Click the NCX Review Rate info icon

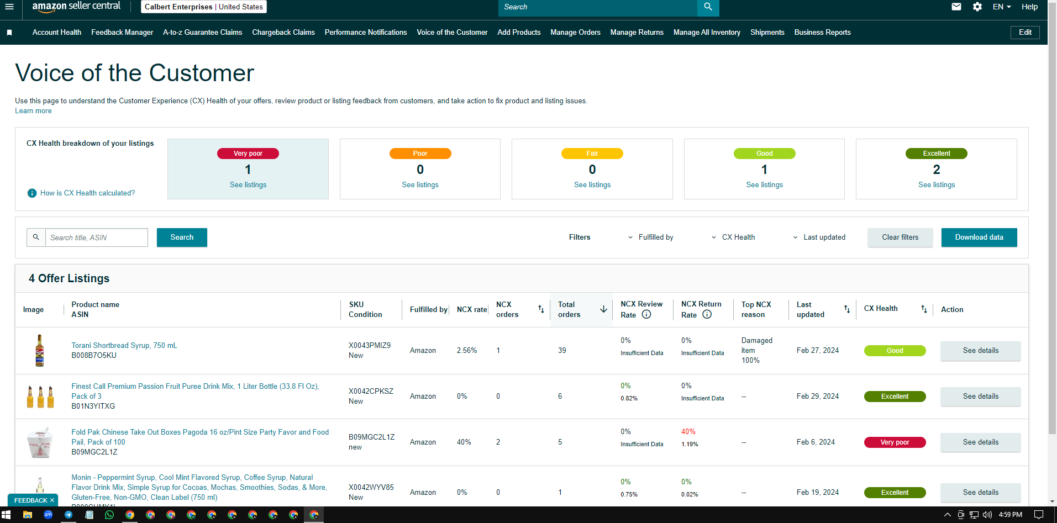click(x=646, y=314)
